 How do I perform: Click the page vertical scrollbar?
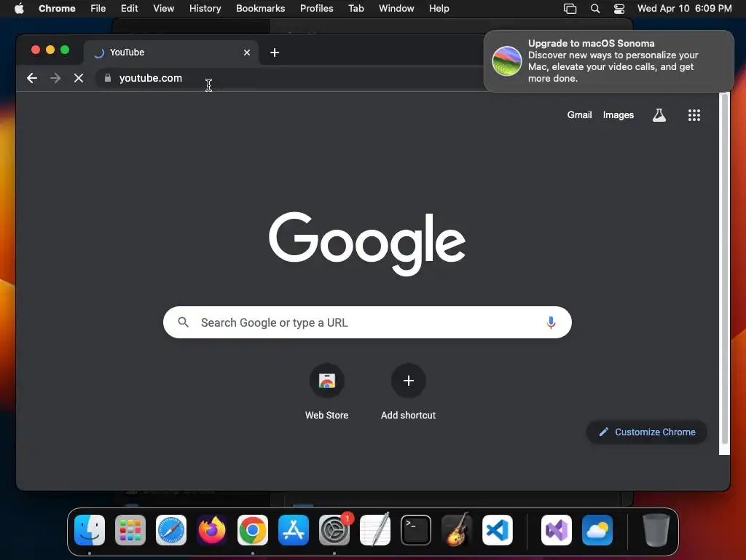[x=724, y=269]
